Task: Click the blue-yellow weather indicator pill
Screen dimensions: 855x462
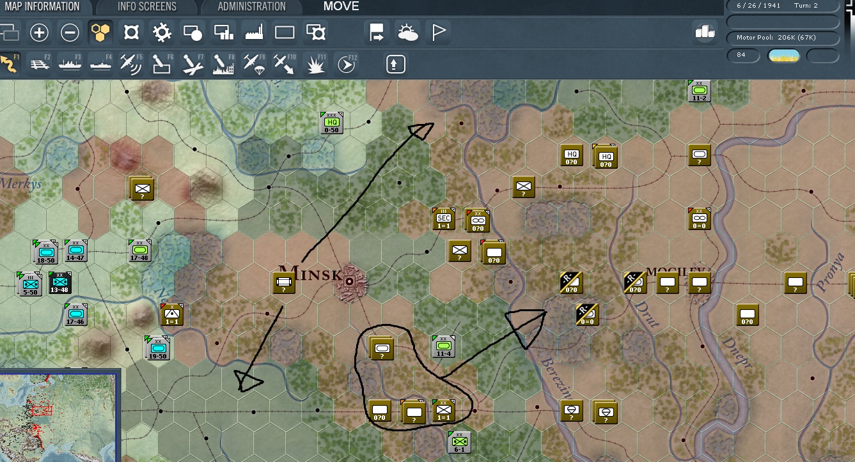Action: (x=783, y=56)
